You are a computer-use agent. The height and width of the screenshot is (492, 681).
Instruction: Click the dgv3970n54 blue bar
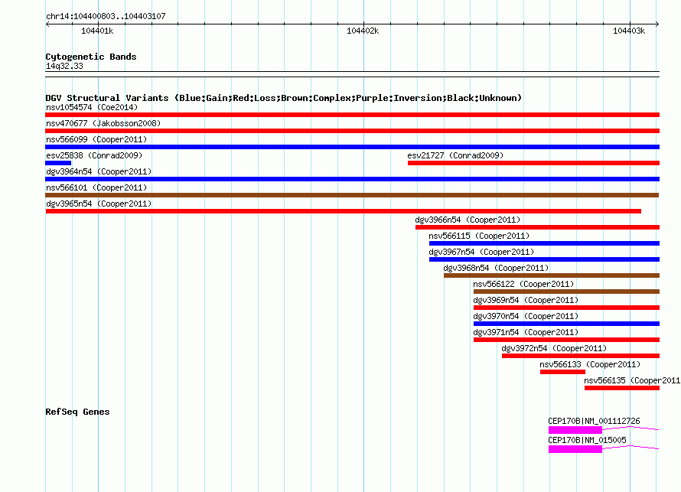tap(566, 324)
